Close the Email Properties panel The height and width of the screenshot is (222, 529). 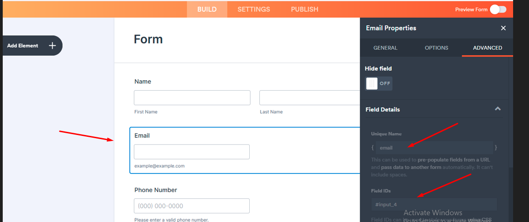pyautogui.click(x=503, y=28)
